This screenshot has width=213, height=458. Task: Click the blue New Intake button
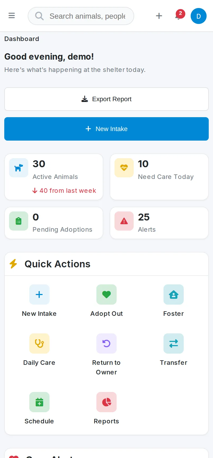point(106,129)
